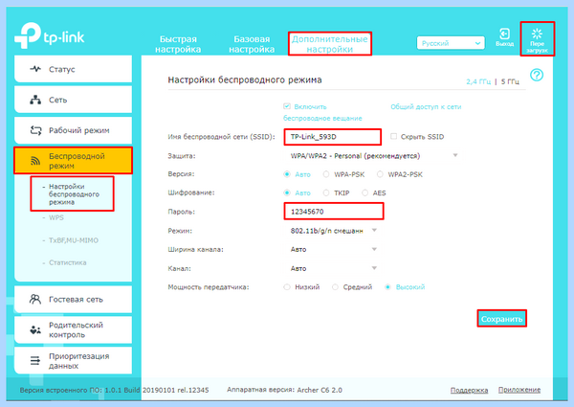Enable the Скрыть SSID checkbox
The image size is (574, 407).
click(393, 136)
